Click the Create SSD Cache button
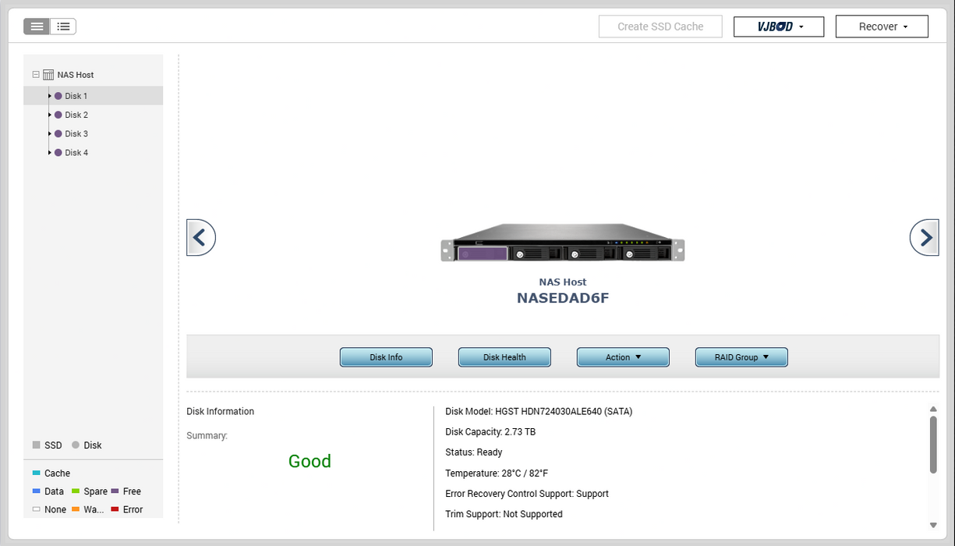The width and height of the screenshot is (955, 546). (x=660, y=27)
